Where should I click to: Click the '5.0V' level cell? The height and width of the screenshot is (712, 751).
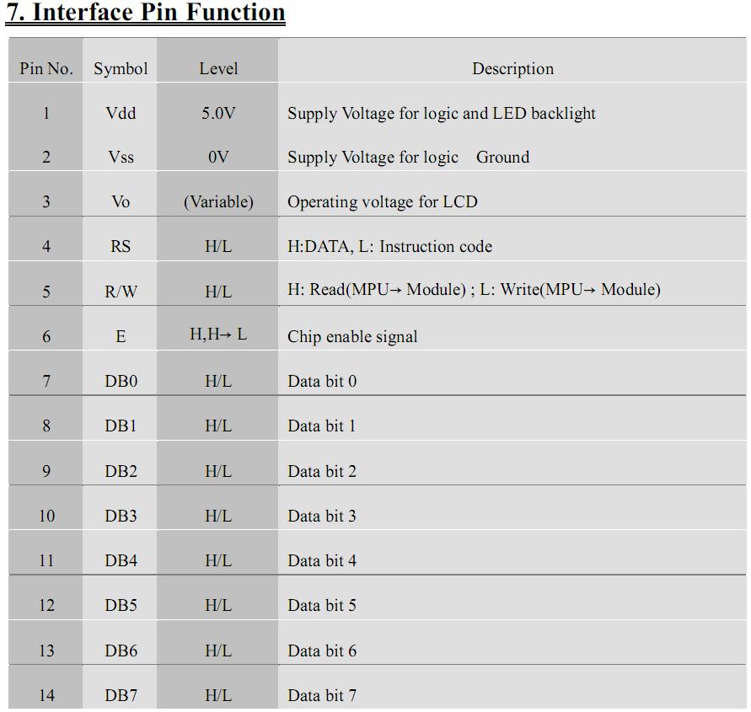pyautogui.click(x=218, y=114)
